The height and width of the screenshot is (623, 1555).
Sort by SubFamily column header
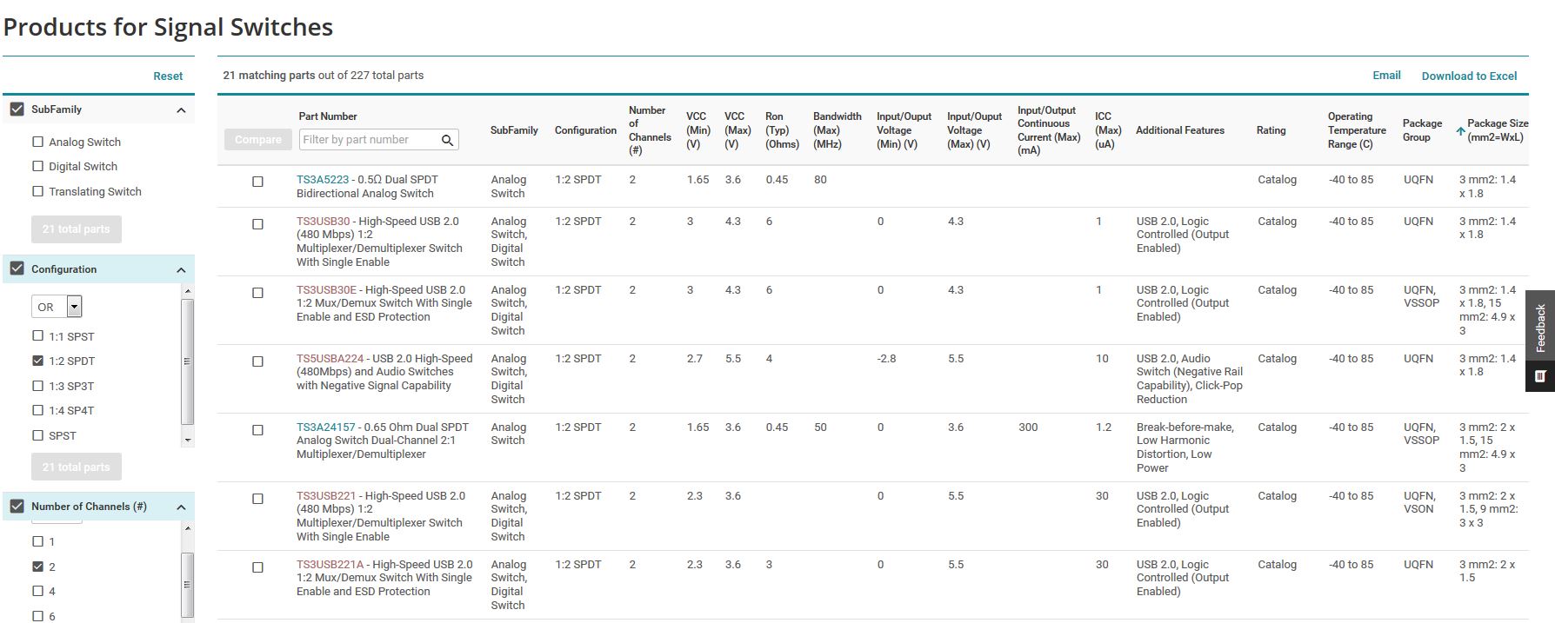[514, 130]
